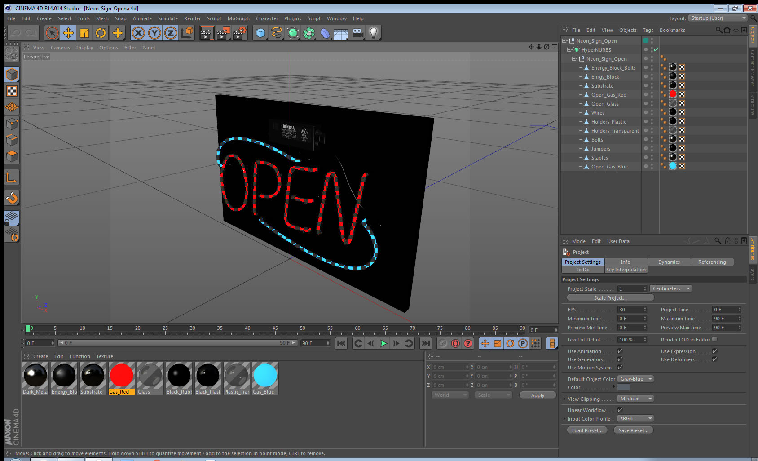Select the Live Selection tool

pyautogui.click(x=52, y=33)
